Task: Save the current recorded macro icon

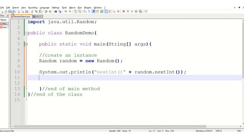Action: [x=140, y=11]
